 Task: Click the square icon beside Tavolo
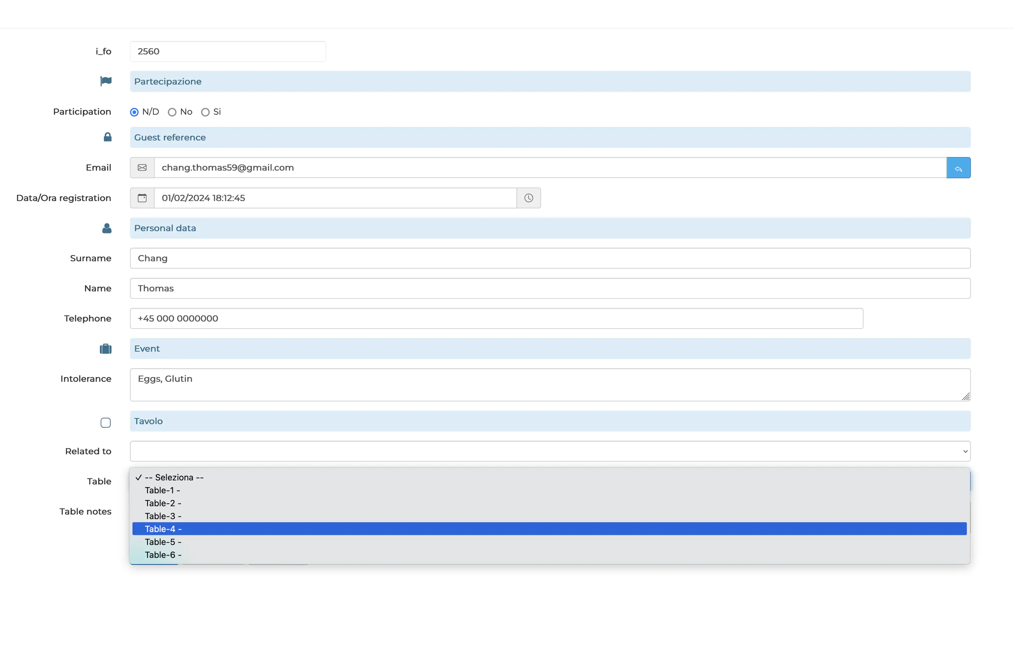pos(106,423)
